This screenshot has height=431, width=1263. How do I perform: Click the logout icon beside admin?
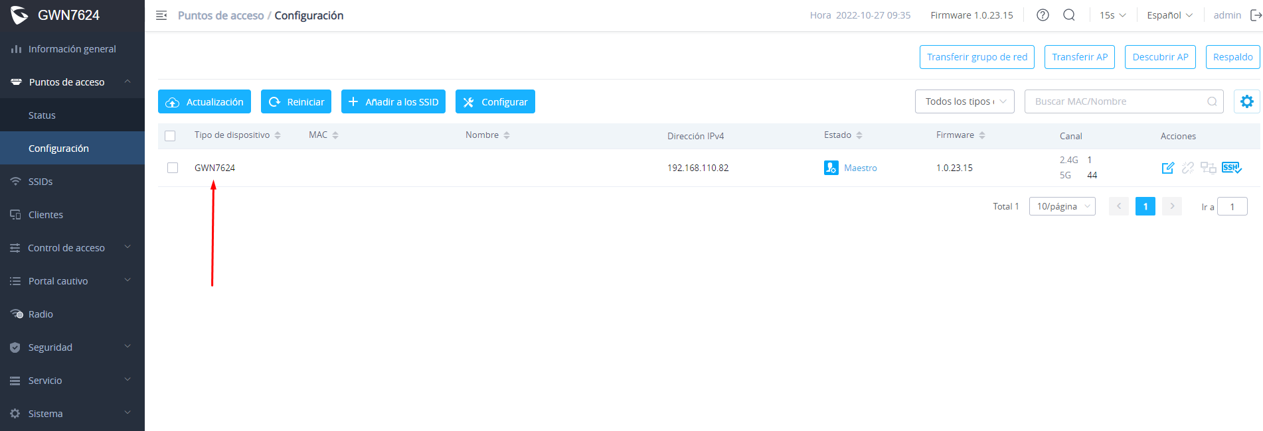coord(1256,15)
